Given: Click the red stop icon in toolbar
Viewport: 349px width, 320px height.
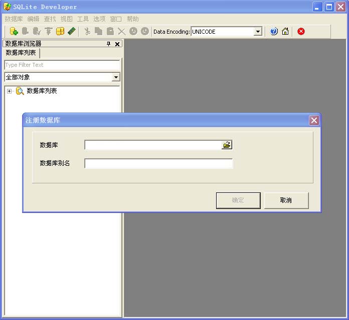Looking at the screenshot, I should (301, 31).
